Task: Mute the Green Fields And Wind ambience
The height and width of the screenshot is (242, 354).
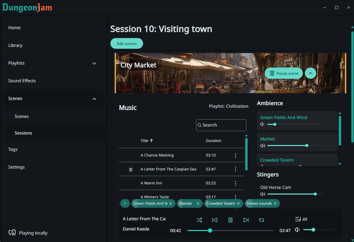Action: [262, 124]
